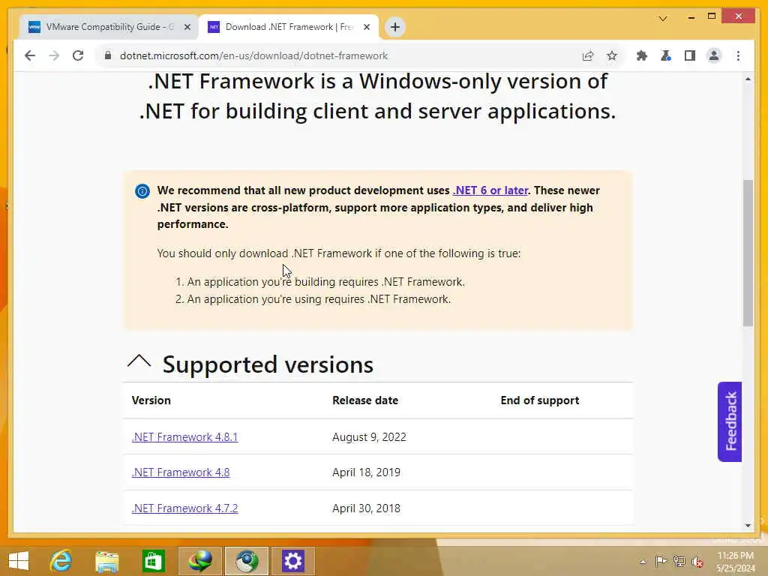Click the Supported versions heading
This screenshot has height=576, width=768.
coord(268,364)
